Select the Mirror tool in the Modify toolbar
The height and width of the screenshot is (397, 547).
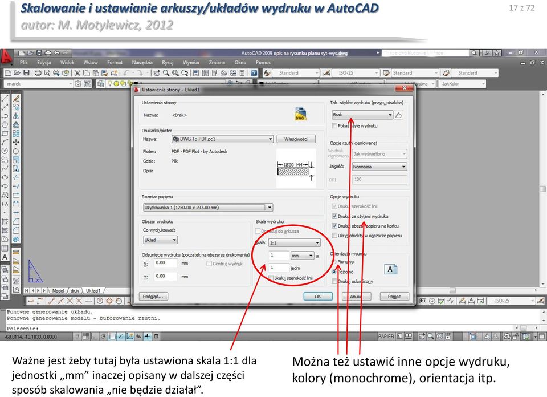point(16,116)
